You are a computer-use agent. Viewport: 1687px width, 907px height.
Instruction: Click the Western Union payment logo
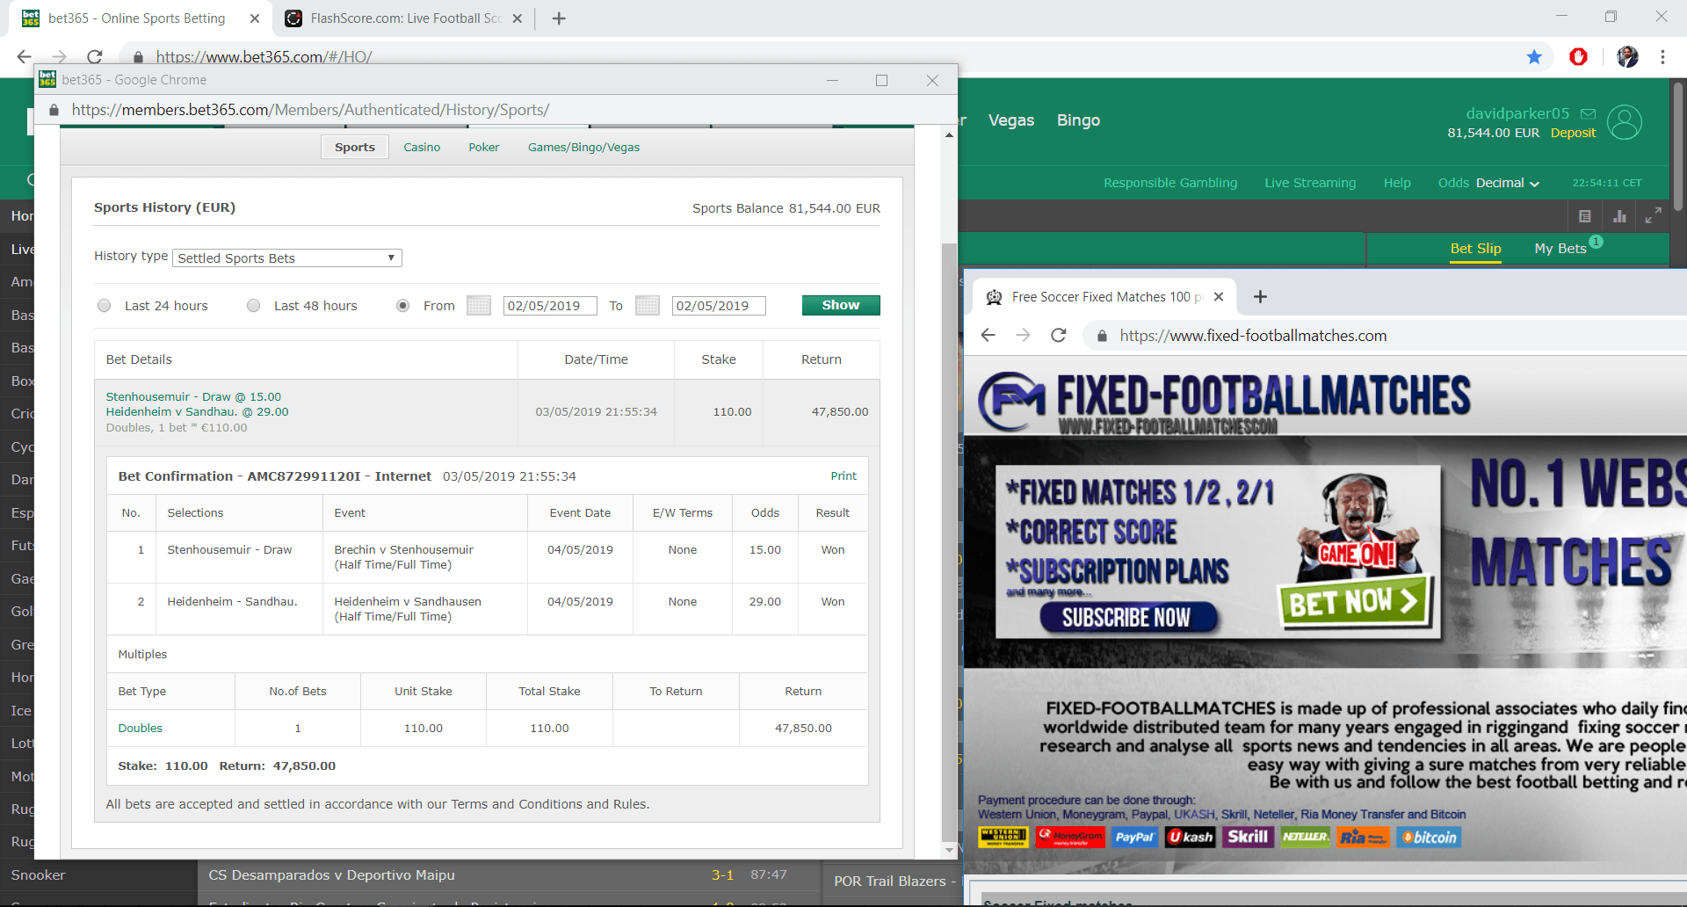pyautogui.click(x=1003, y=837)
